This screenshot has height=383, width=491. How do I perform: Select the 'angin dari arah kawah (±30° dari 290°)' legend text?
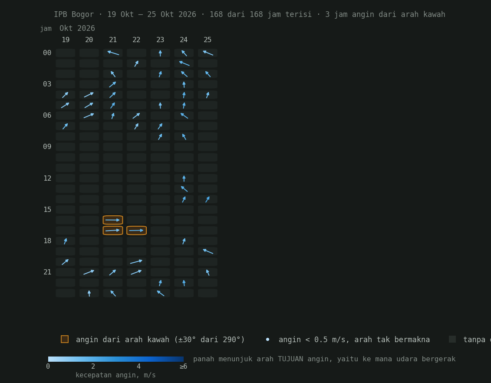(x=160, y=340)
